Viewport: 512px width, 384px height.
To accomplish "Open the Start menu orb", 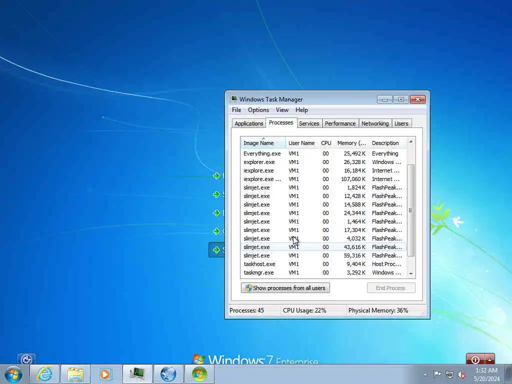I will (x=13, y=374).
